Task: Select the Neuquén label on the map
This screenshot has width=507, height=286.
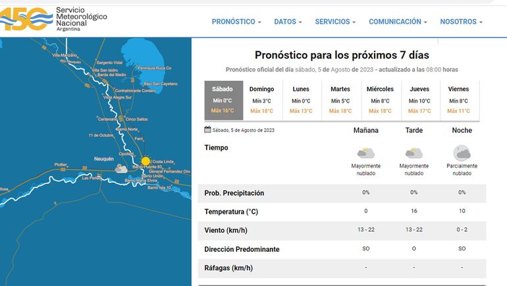Action: click(104, 159)
